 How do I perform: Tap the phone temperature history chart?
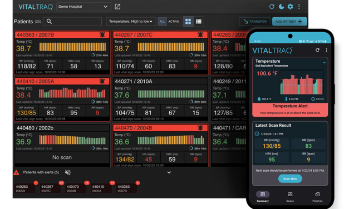(302, 82)
